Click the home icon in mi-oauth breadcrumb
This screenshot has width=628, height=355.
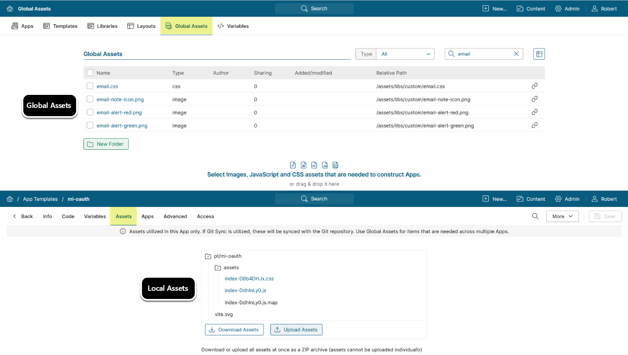[10, 199]
